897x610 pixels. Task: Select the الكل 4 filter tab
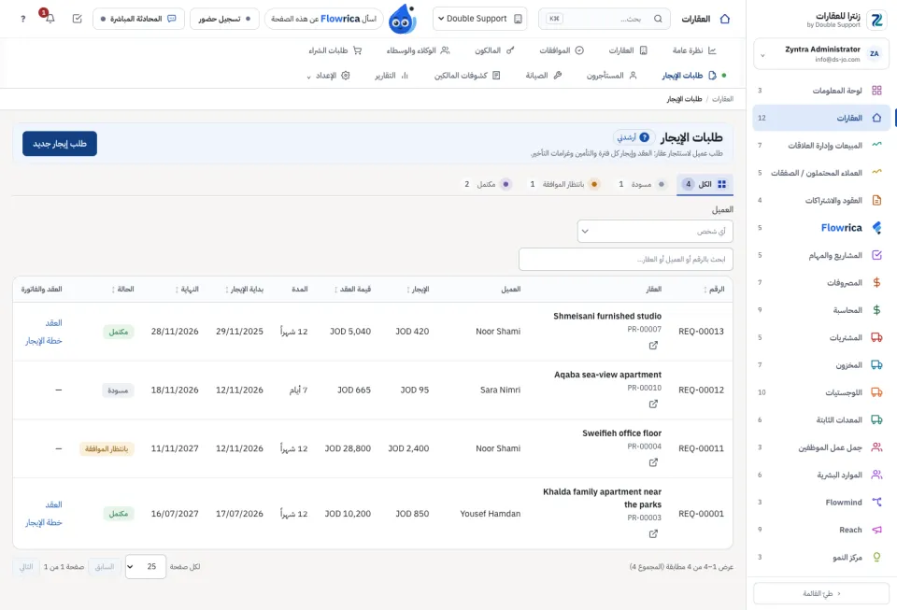[x=705, y=184]
